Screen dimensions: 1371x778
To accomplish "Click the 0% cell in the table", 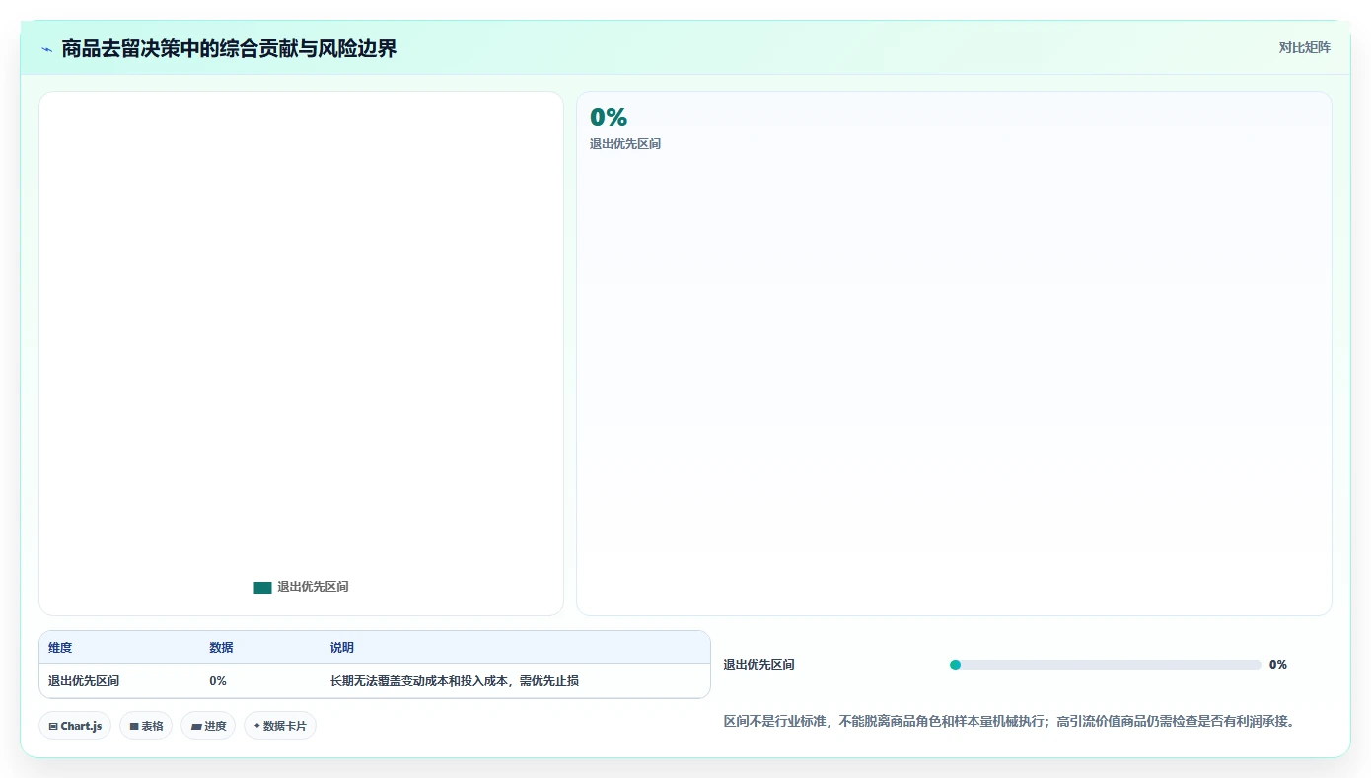I will (218, 681).
